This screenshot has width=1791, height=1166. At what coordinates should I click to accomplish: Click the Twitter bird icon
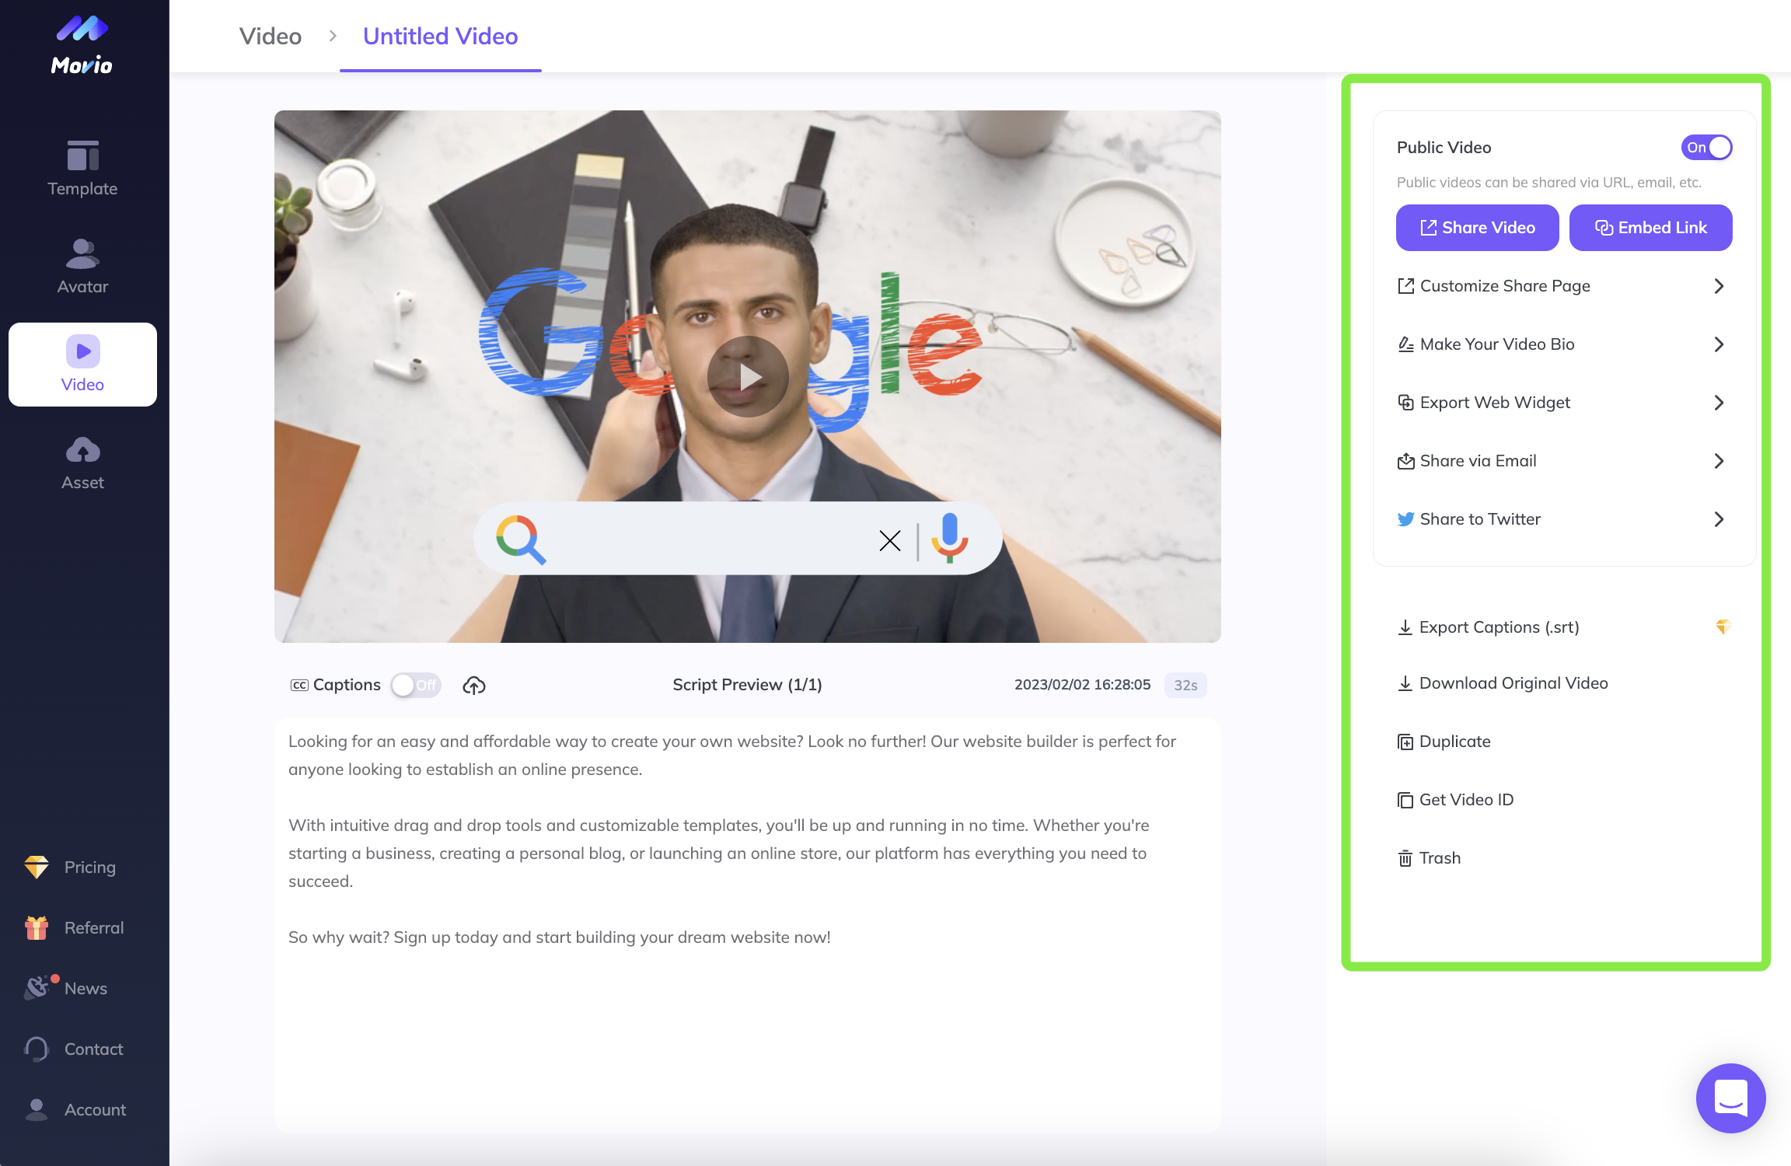pyautogui.click(x=1405, y=519)
